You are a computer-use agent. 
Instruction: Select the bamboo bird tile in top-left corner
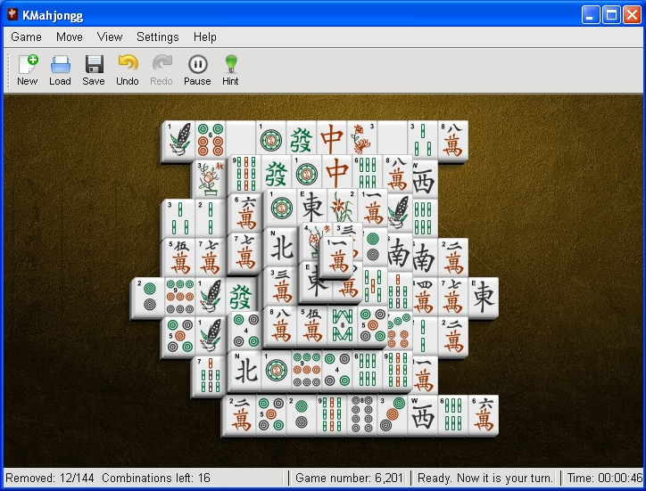coord(181,141)
